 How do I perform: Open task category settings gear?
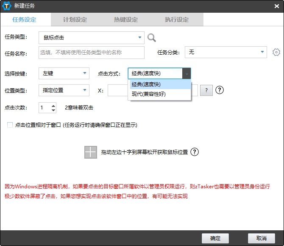coord(276,52)
